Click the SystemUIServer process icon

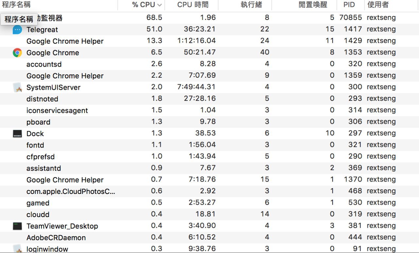tap(17, 87)
